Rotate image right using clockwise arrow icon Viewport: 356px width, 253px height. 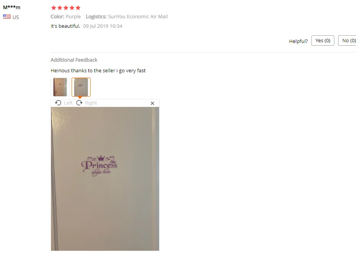79,103
